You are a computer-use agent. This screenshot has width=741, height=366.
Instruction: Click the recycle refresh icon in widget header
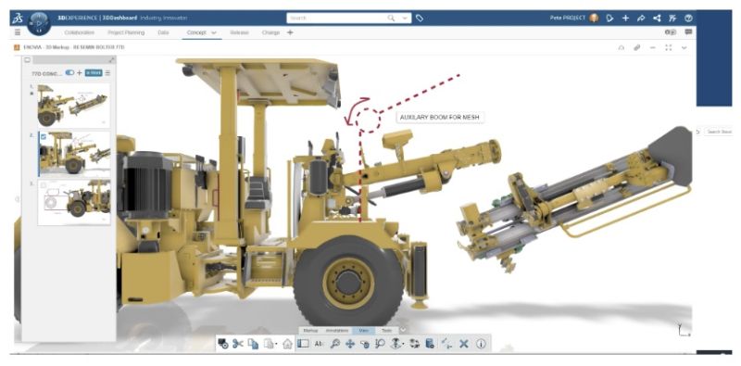(621, 47)
